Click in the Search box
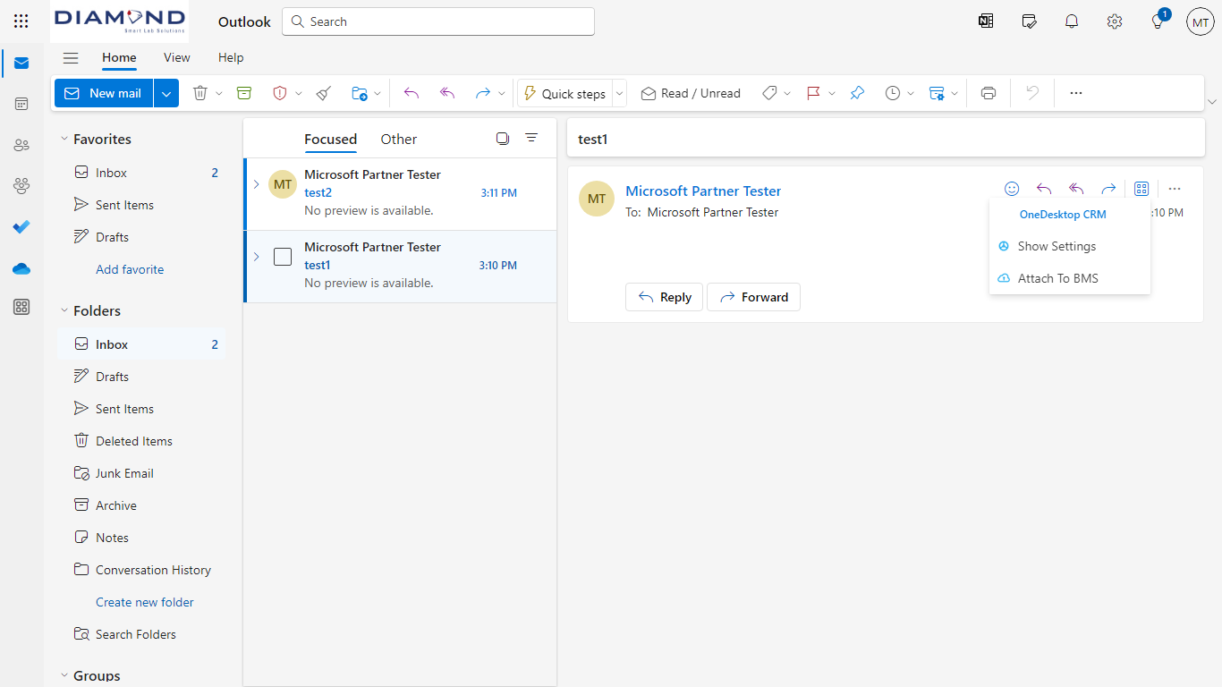 click(x=438, y=21)
